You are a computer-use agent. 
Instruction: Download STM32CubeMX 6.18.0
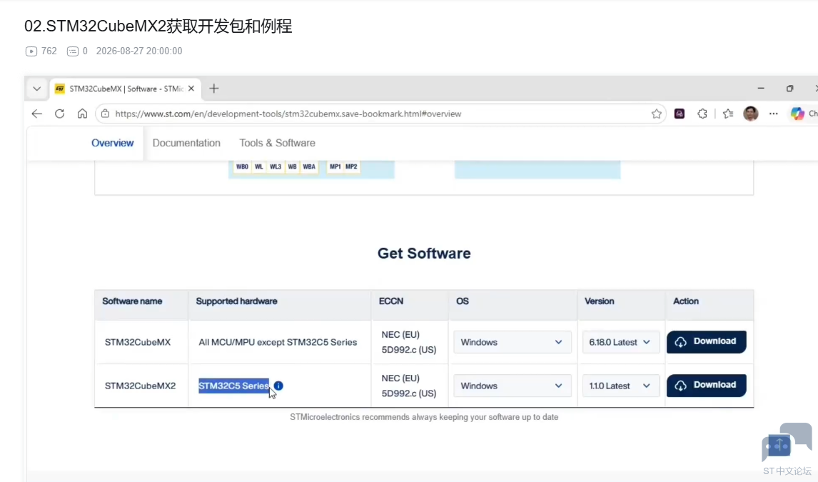point(707,341)
